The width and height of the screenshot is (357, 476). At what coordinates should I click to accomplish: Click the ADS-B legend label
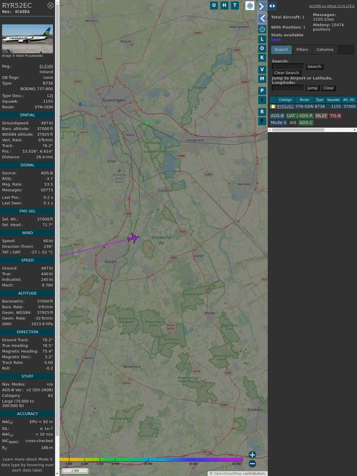tap(277, 116)
